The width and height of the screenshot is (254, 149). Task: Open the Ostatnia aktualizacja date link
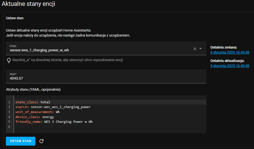coord(230,66)
